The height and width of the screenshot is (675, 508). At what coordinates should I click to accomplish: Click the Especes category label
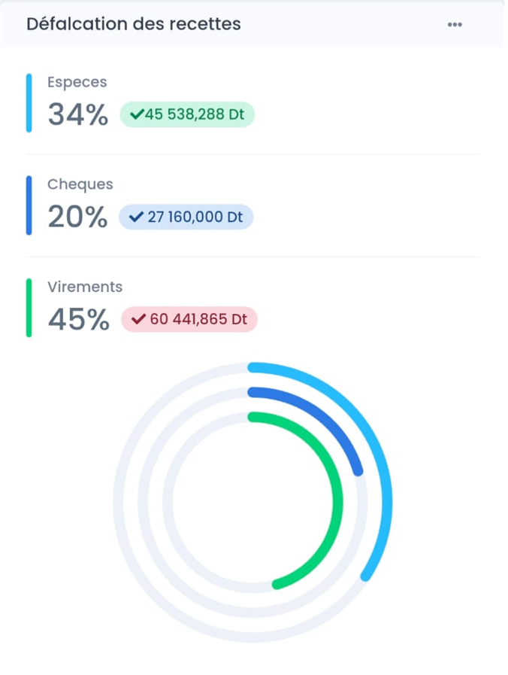(77, 82)
